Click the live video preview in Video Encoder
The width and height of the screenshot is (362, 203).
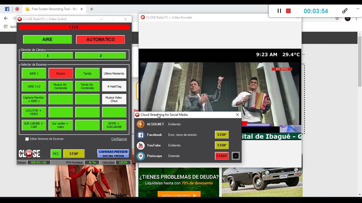click(x=220, y=94)
